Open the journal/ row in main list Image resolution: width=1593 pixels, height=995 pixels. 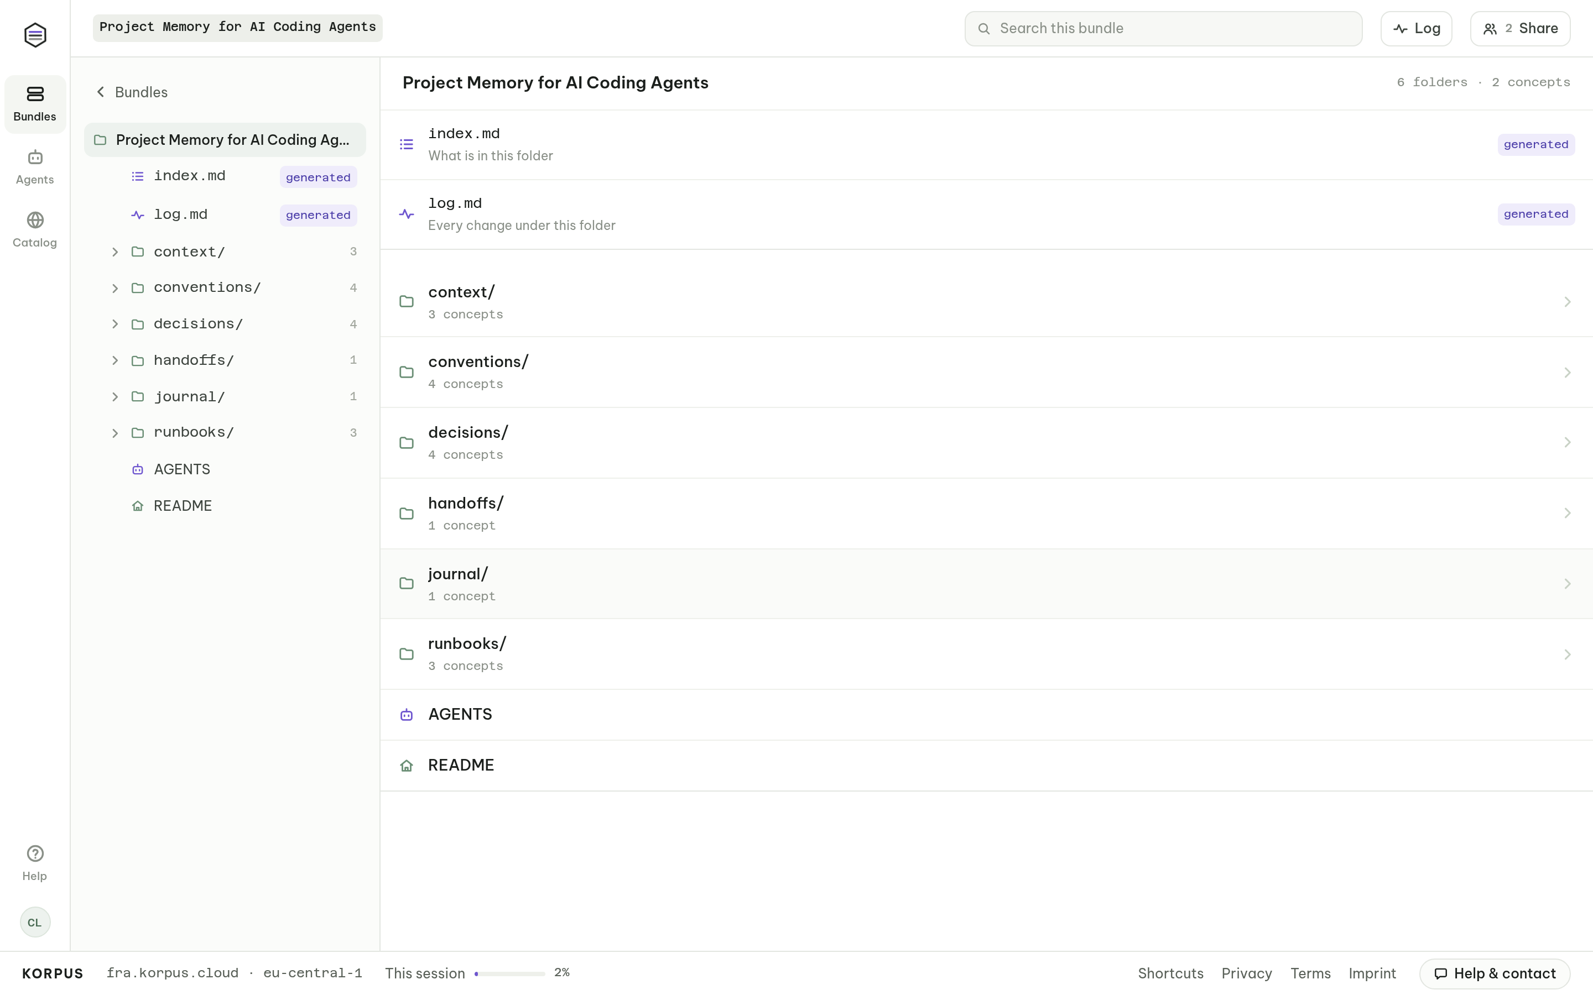coord(986,584)
